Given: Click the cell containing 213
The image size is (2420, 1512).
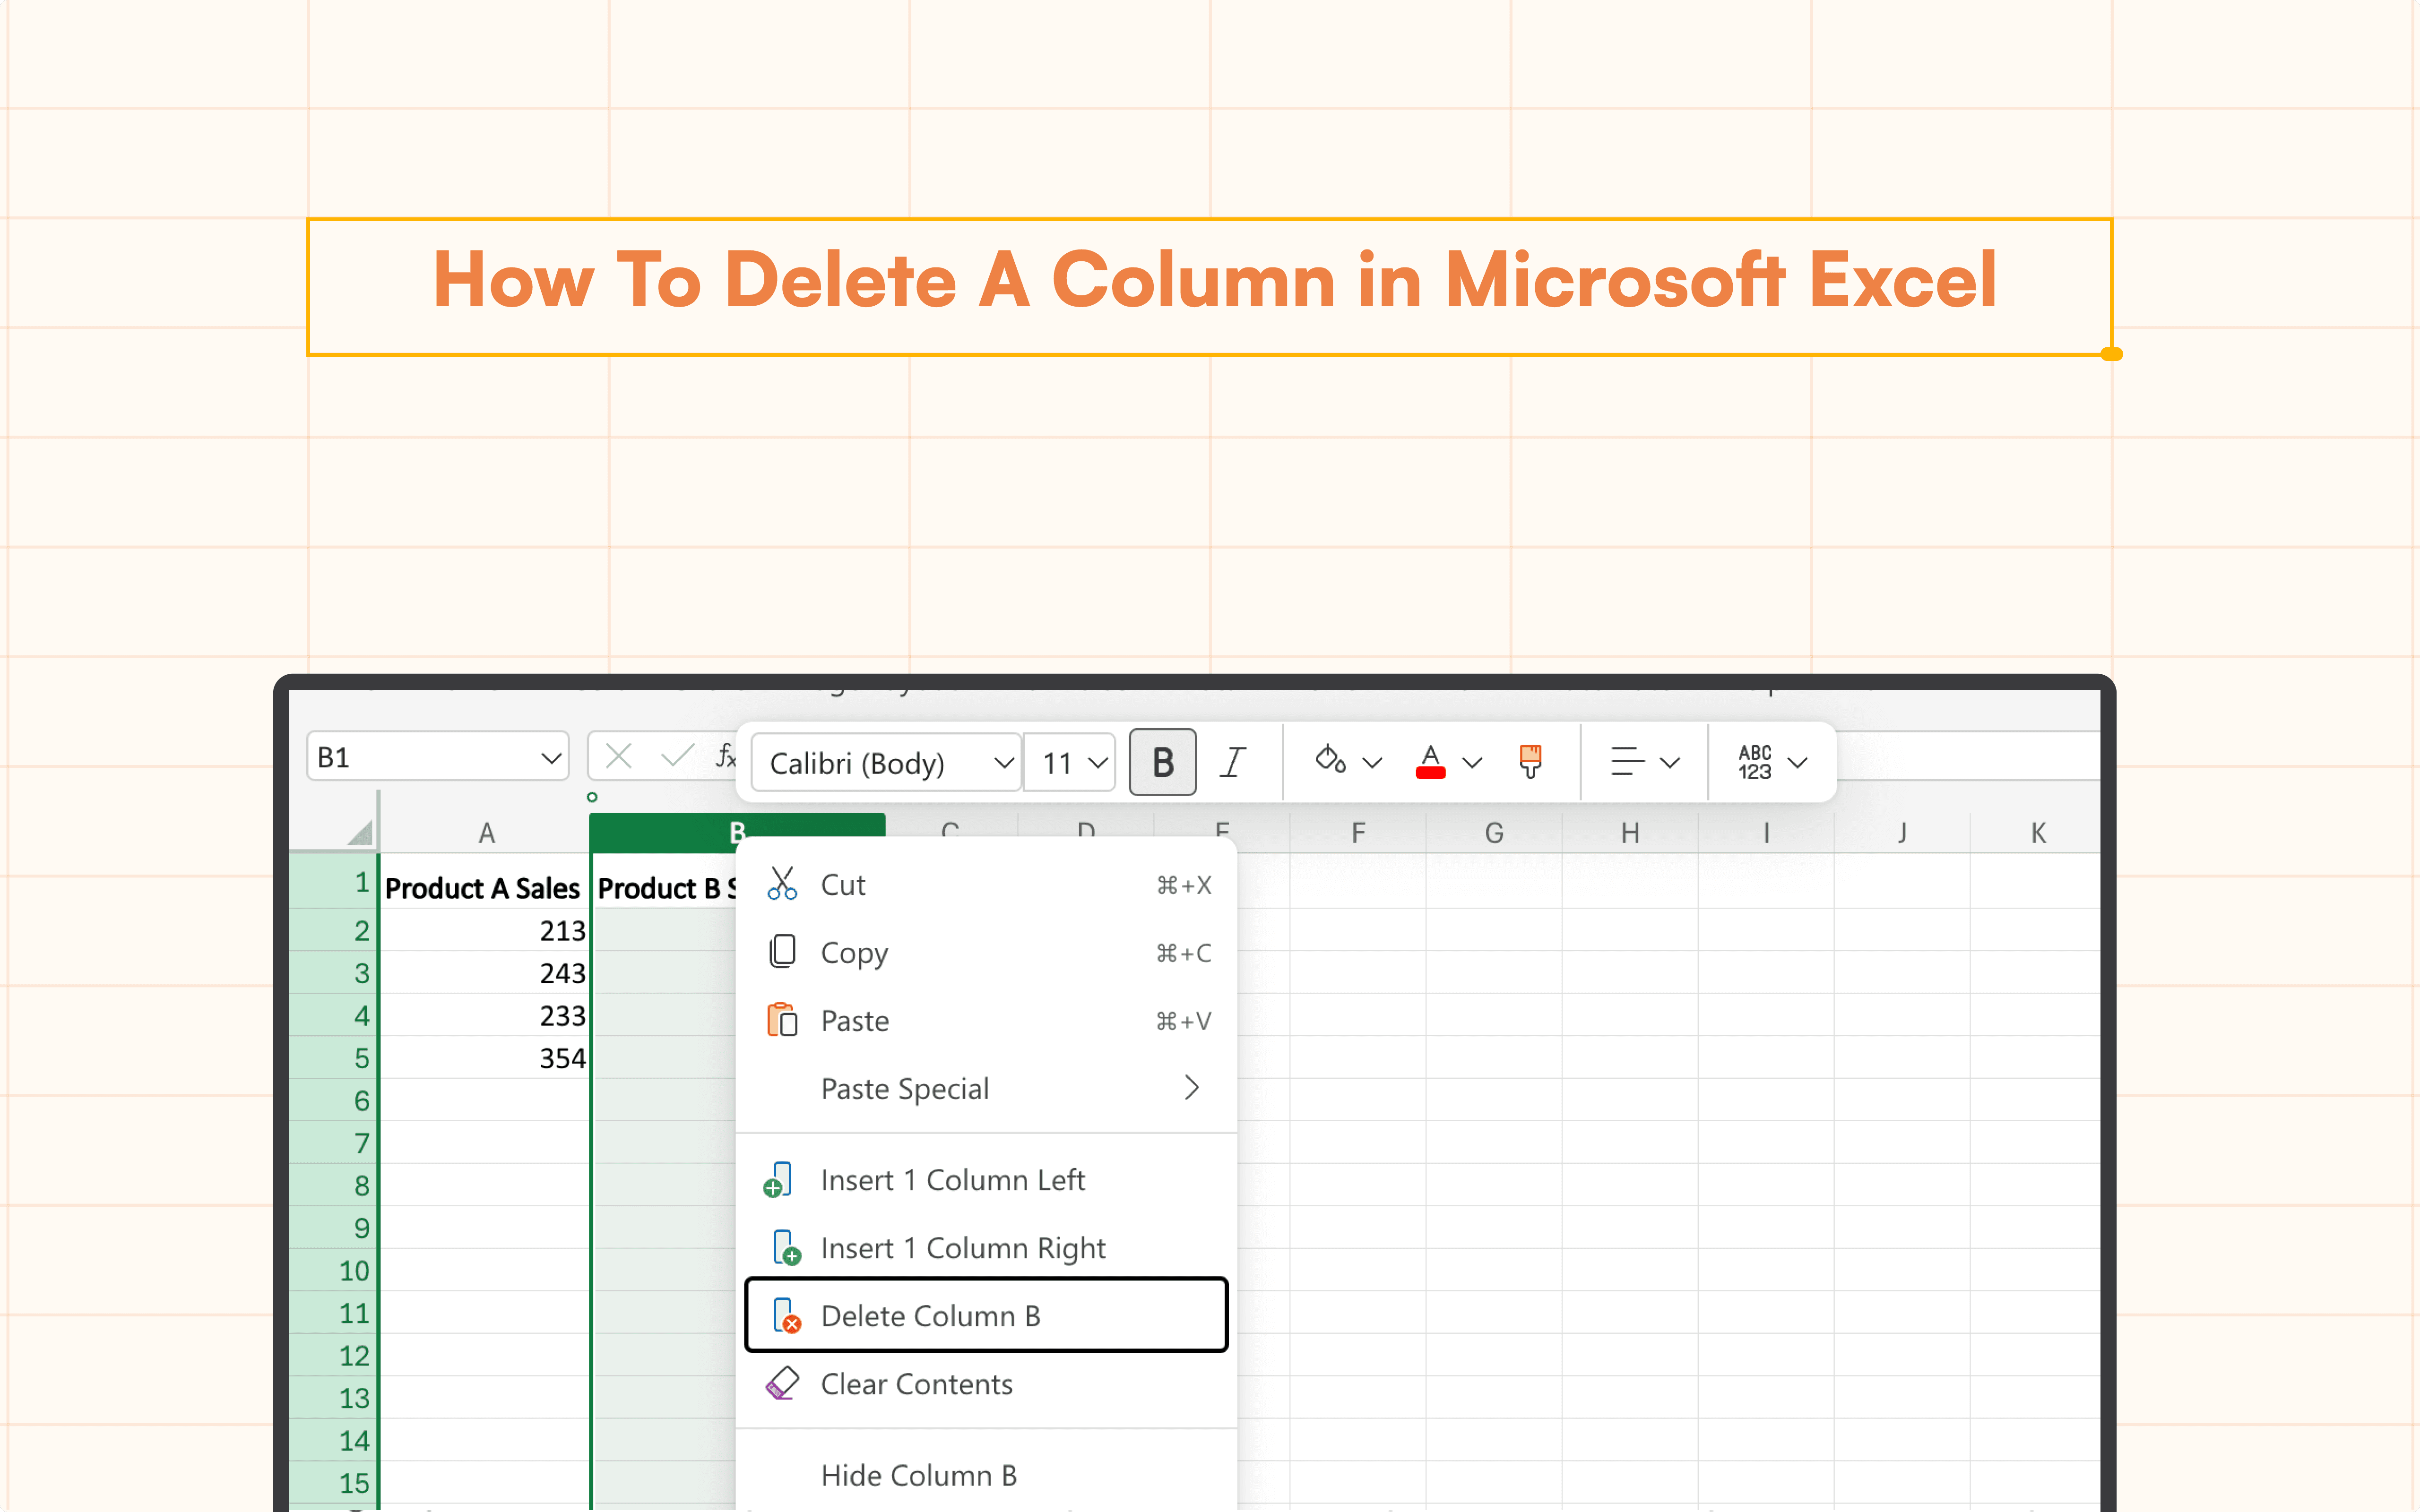Looking at the screenshot, I should [x=485, y=930].
